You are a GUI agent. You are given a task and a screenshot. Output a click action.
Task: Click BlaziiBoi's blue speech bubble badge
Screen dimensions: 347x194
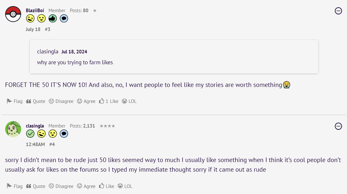click(64, 19)
